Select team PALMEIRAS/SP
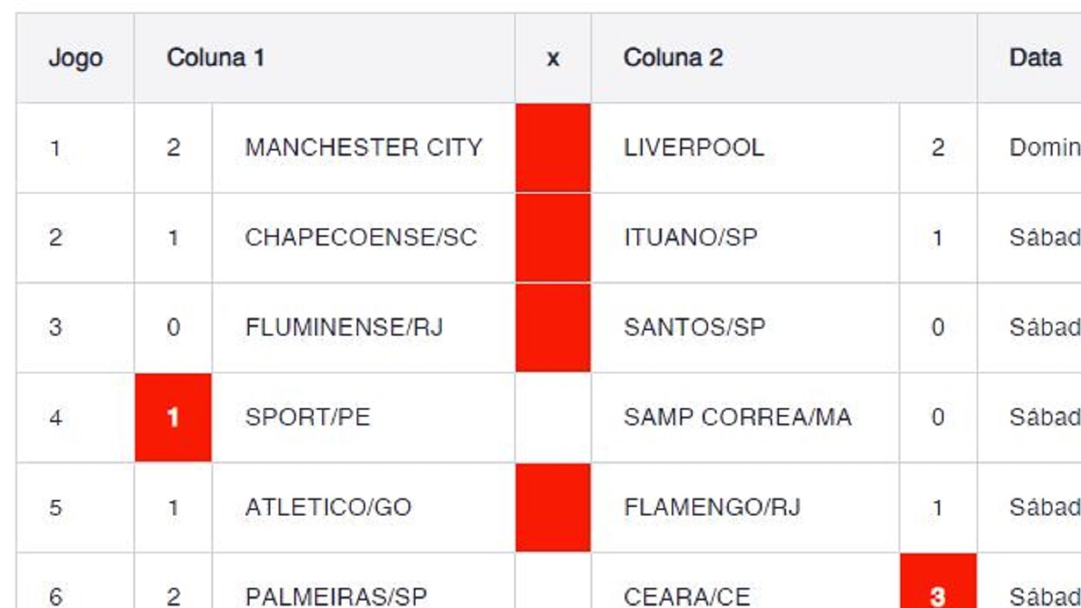This screenshot has width=1081, height=608. click(x=336, y=596)
